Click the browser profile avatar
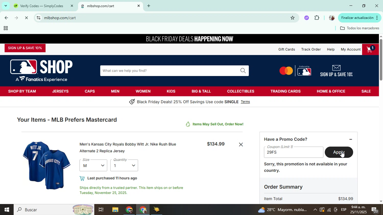The image size is (383, 215). (x=331, y=18)
